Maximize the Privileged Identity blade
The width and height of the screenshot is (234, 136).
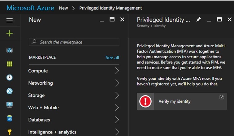pyautogui.click(x=219, y=19)
